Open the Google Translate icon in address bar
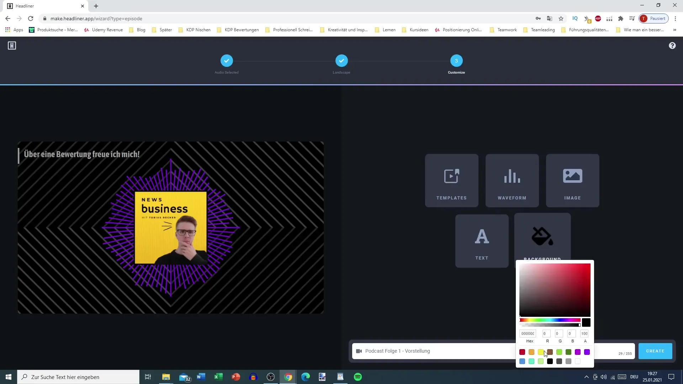Viewport: 683px width, 384px height. (x=550, y=18)
